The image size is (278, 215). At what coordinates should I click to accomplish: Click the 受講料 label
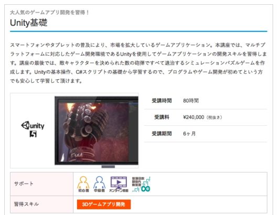(x=162, y=117)
